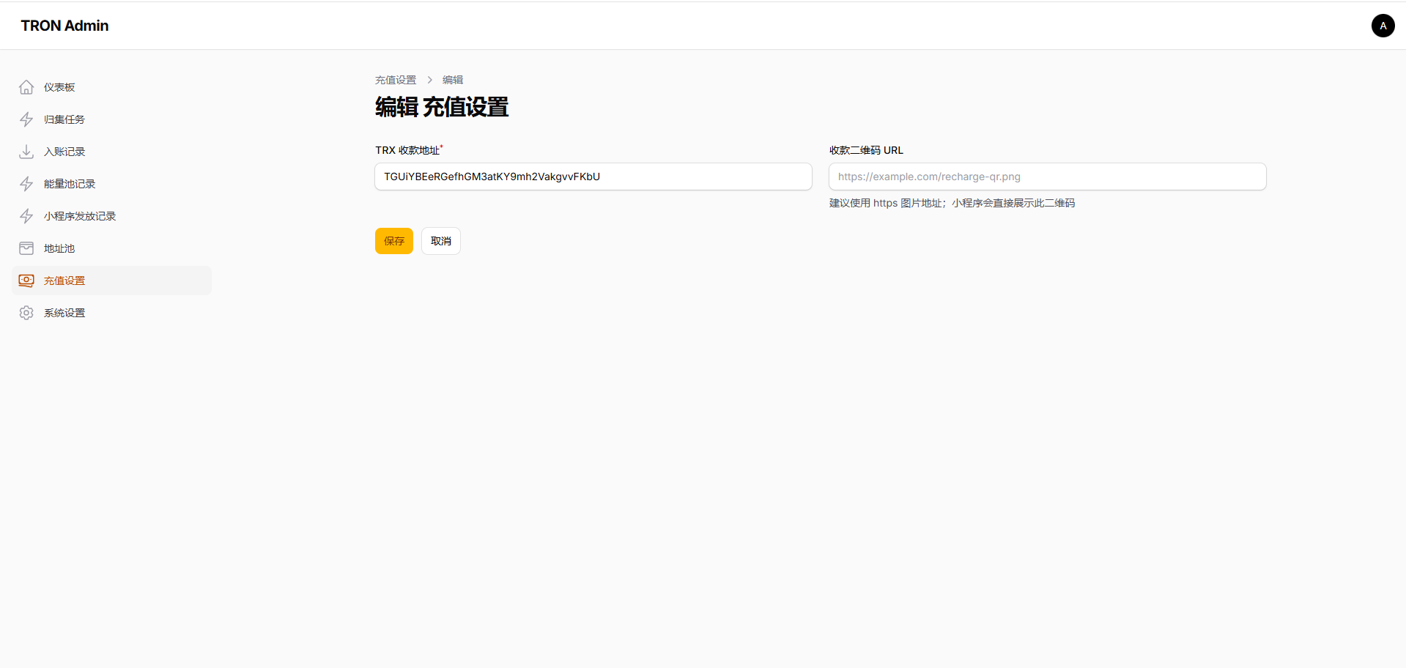The height and width of the screenshot is (668, 1406).
Task: Click the 编辑 breadcrumb item
Action: click(453, 80)
